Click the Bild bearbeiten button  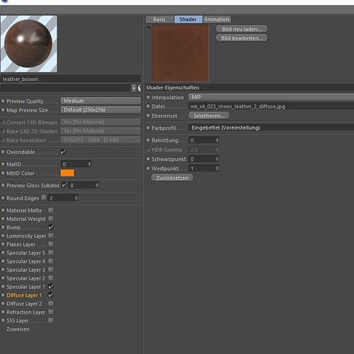tap(242, 38)
